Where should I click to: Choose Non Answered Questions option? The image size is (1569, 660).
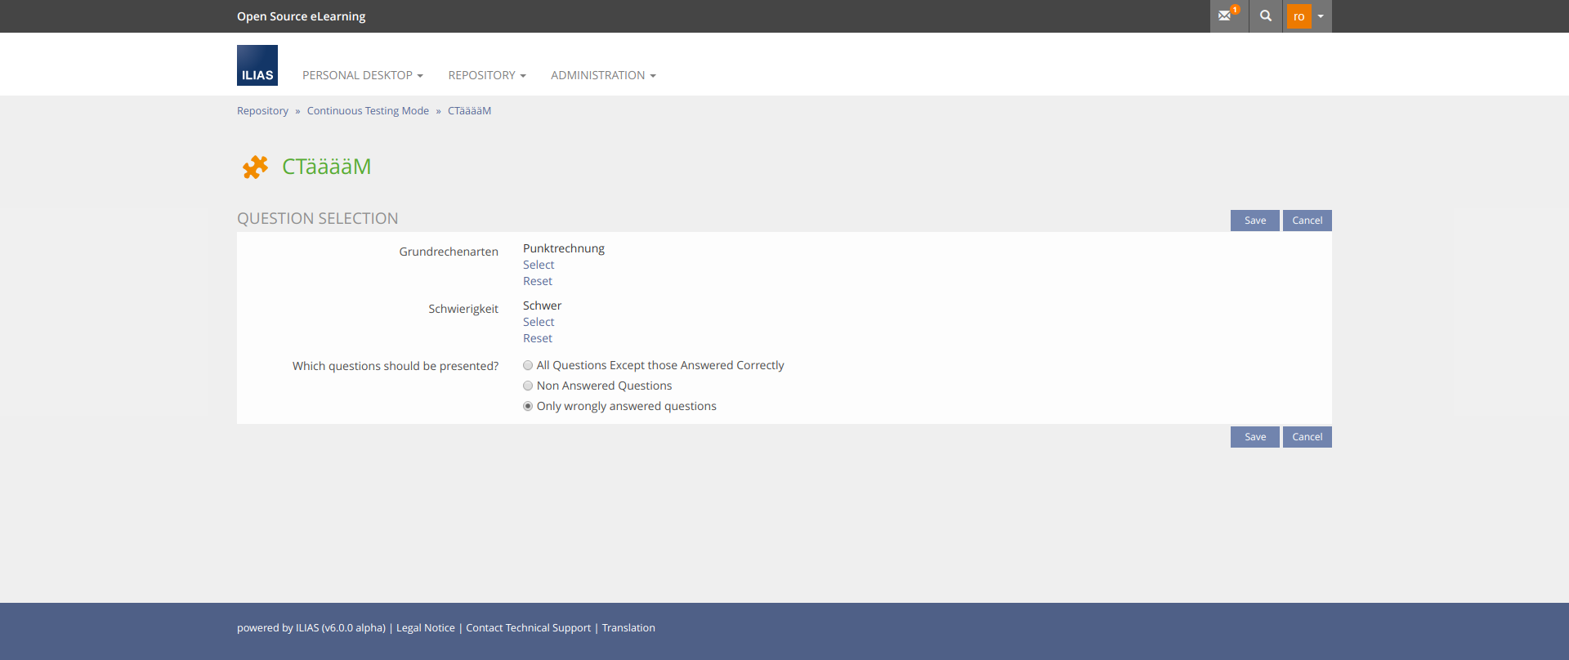click(x=528, y=386)
